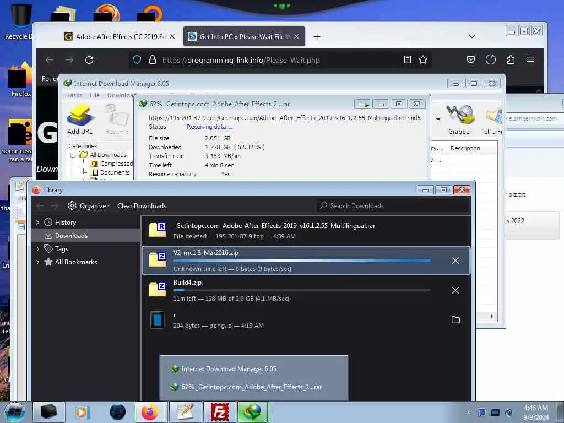Image resolution: width=564 pixels, height=423 pixels.
Task: Click the Description column header in IDM
Action: 465,148
